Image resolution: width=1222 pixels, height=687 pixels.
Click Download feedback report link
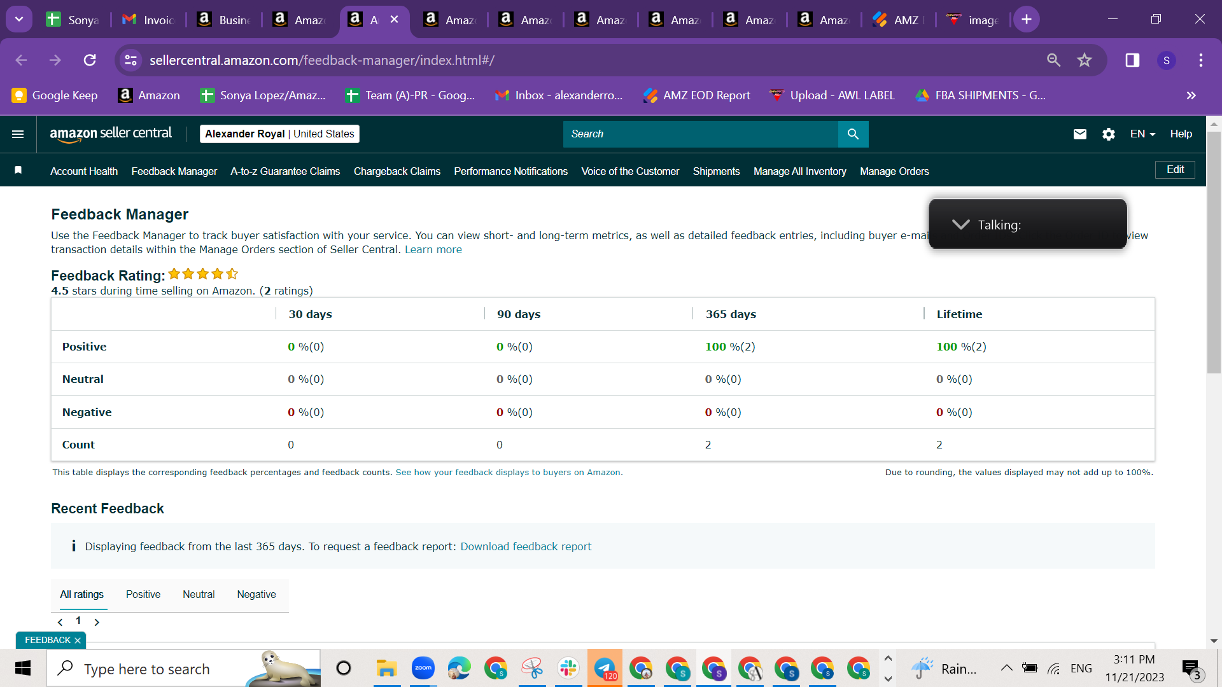(x=526, y=546)
